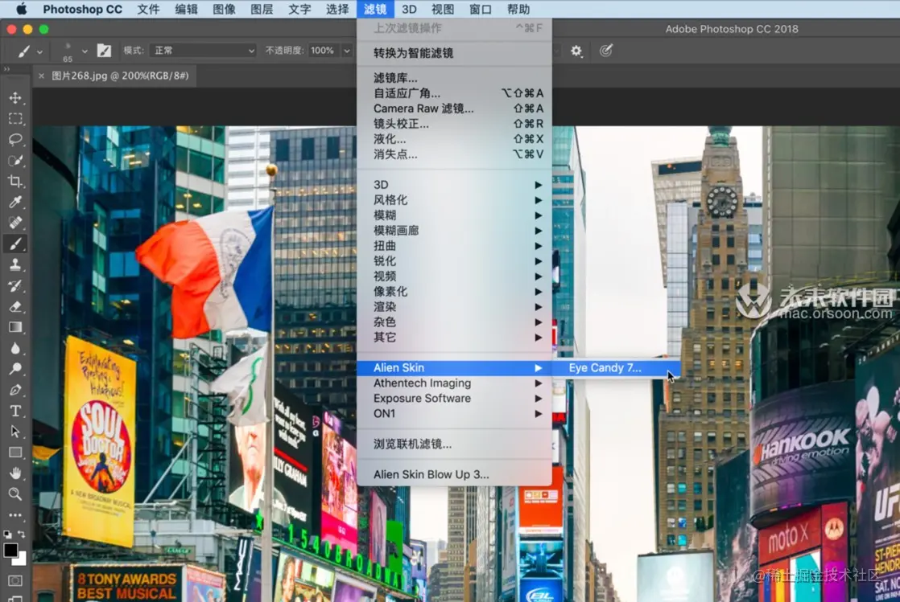Open the Athentech Imaging submenu
900x602 pixels.
point(454,383)
